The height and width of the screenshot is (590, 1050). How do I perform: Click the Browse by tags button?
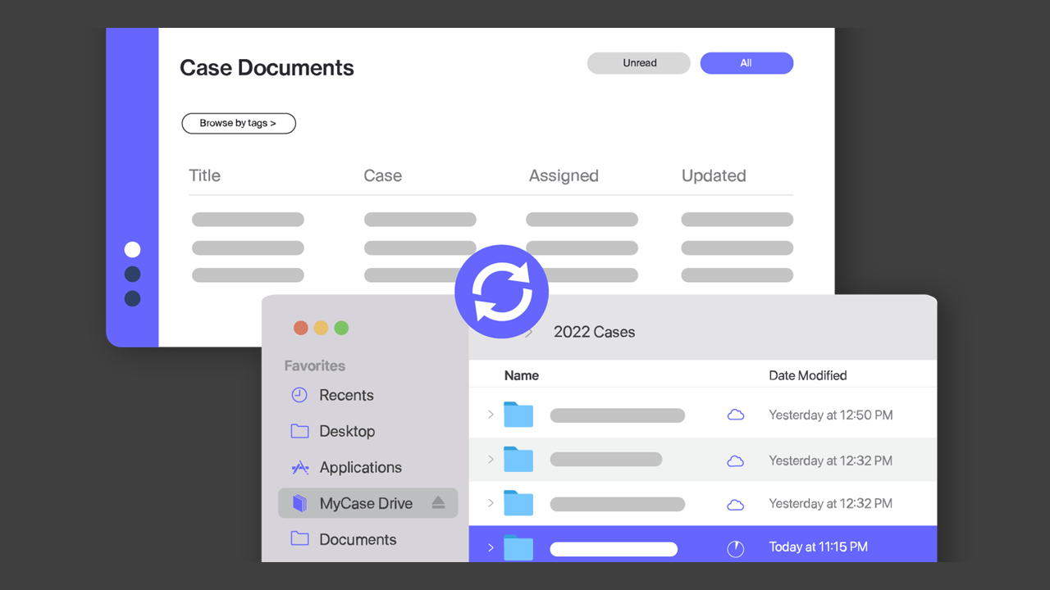[x=239, y=123]
